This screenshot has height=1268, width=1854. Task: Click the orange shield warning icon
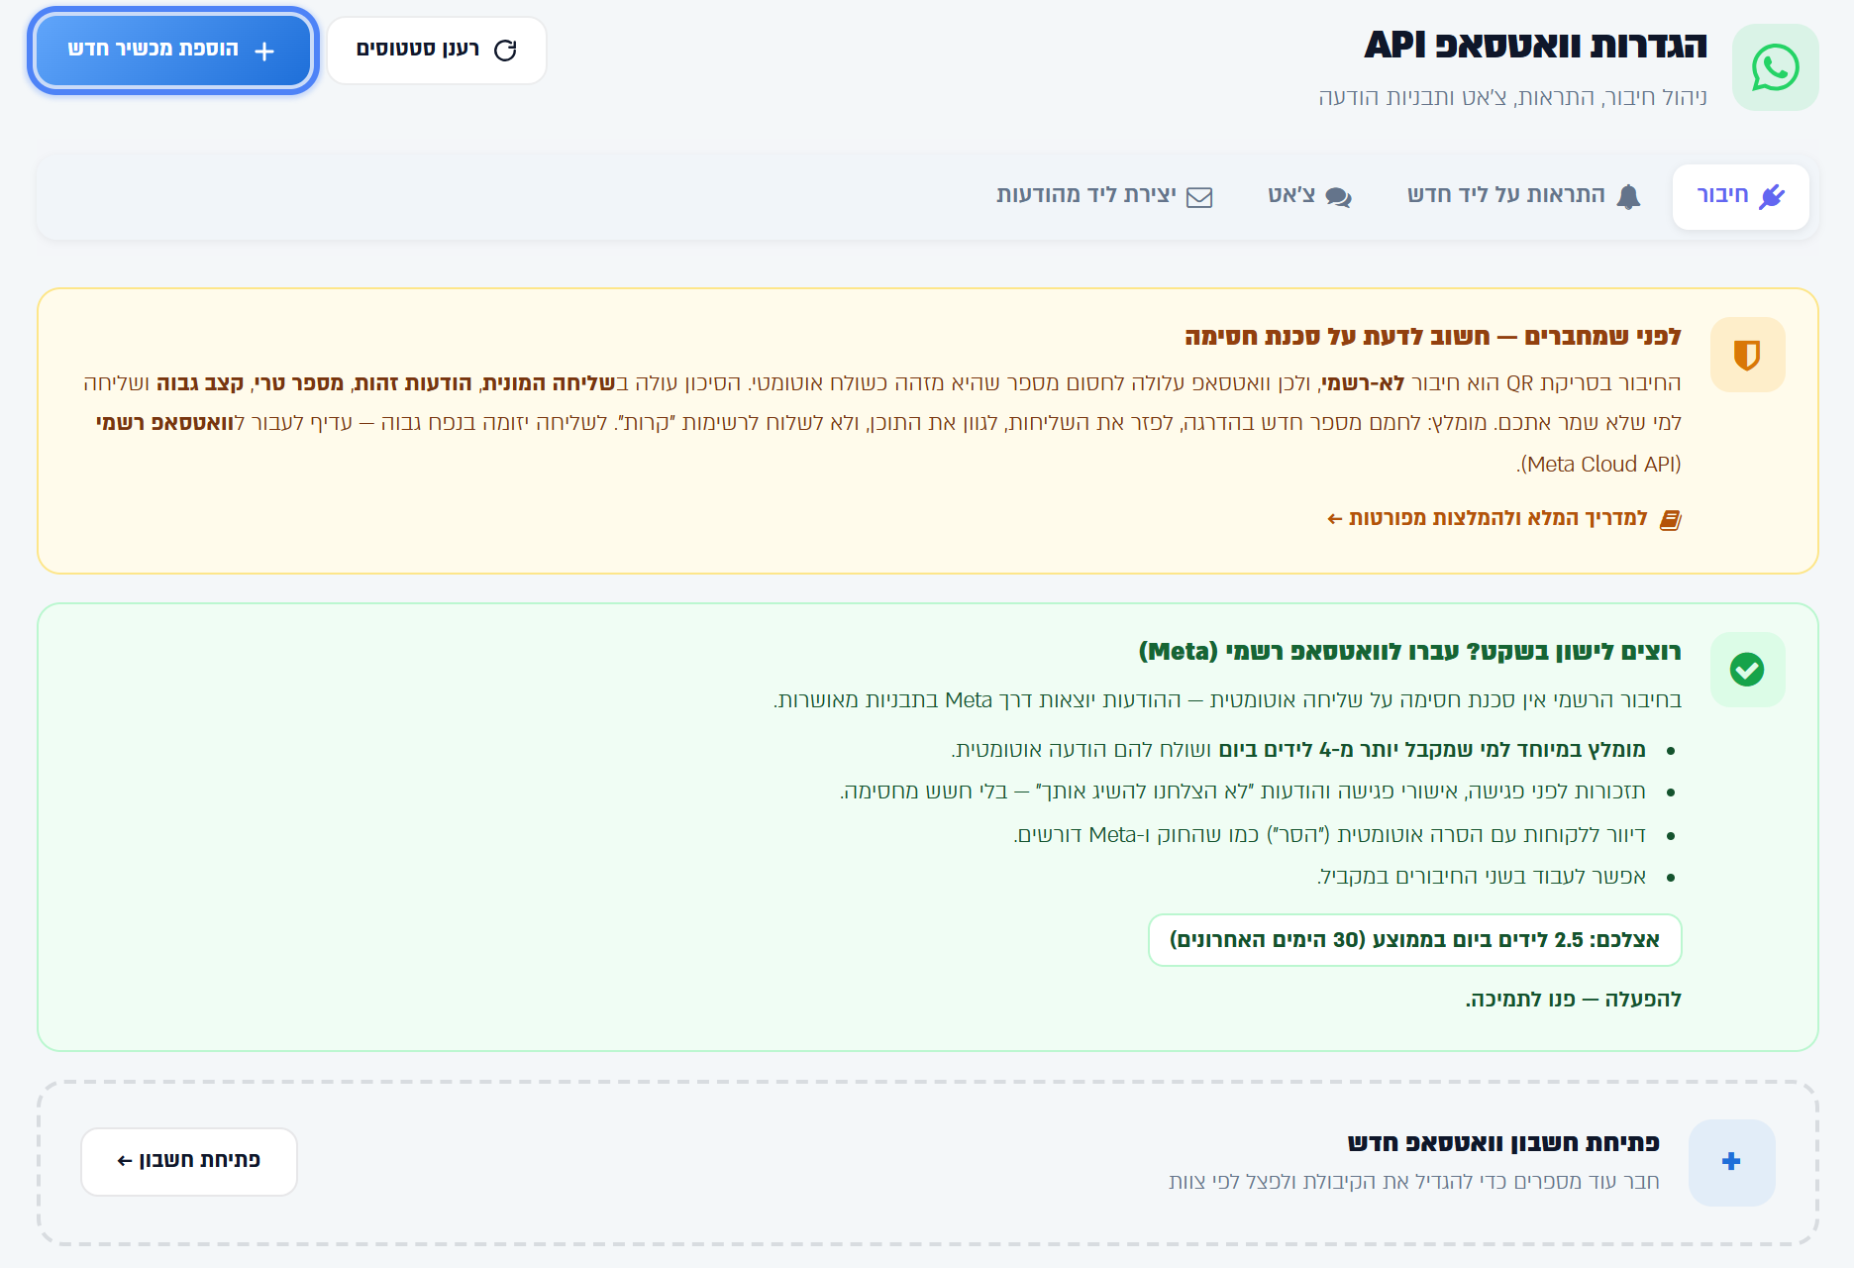click(1747, 355)
